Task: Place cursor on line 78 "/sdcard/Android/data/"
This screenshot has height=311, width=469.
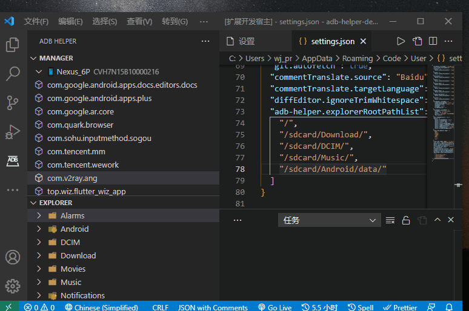Action: pyautogui.click(x=333, y=169)
